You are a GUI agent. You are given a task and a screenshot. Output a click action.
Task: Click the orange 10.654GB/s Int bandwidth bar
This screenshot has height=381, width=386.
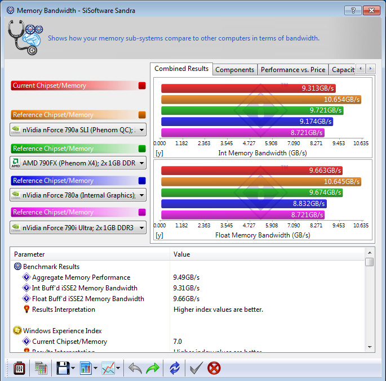click(x=261, y=100)
